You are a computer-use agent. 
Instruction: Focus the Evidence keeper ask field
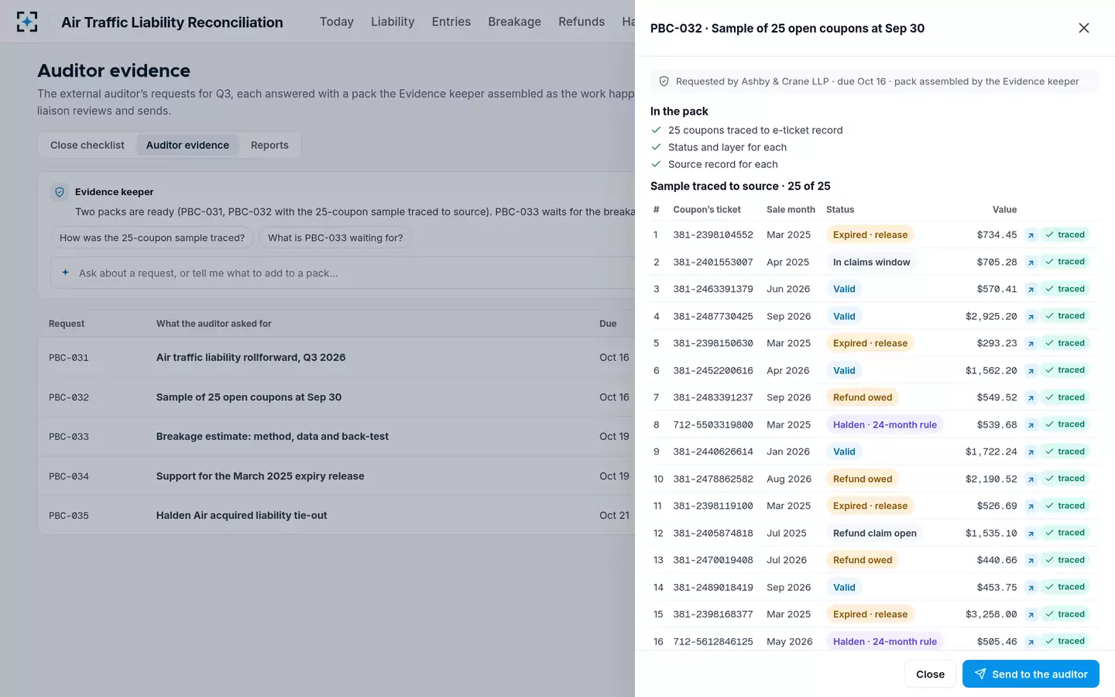342,273
